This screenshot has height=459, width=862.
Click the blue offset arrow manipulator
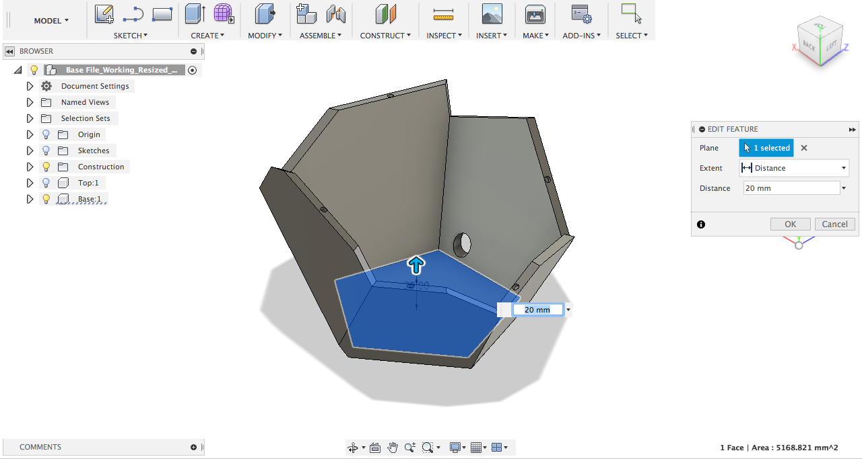pyautogui.click(x=416, y=265)
